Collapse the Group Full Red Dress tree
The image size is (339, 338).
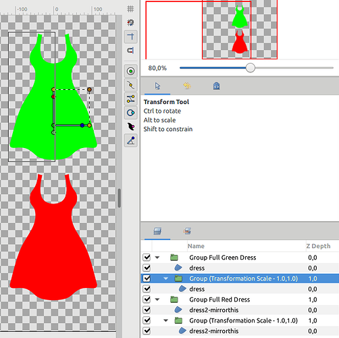(157, 299)
